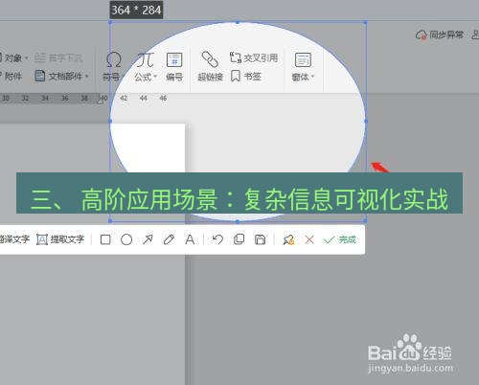Click the 首字下沉 drop cap option

(58, 58)
